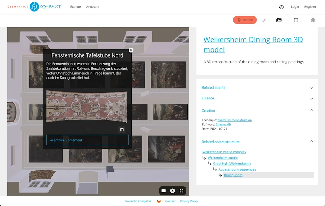Viewport: 325px width, 206px height.
Task: Open the image gallery icon
Action: click(279, 20)
